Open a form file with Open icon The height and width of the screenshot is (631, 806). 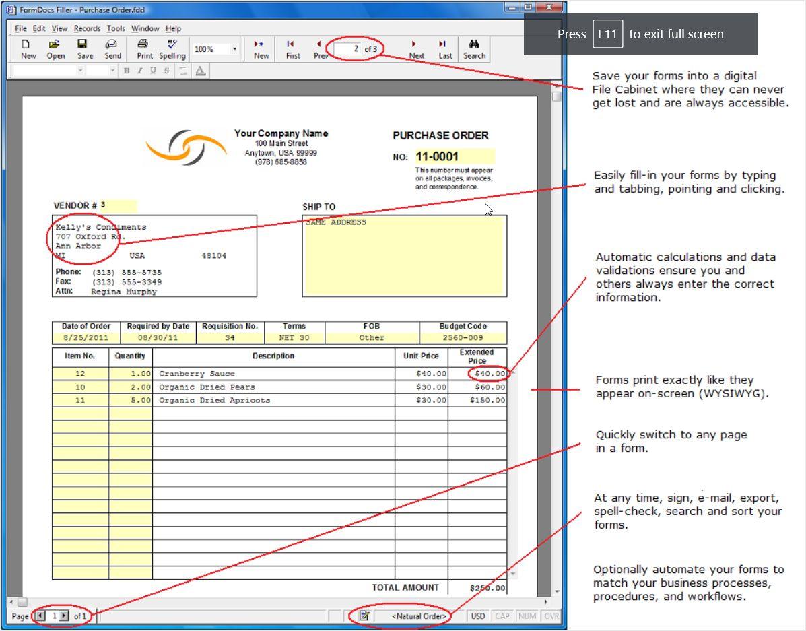click(55, 49)
